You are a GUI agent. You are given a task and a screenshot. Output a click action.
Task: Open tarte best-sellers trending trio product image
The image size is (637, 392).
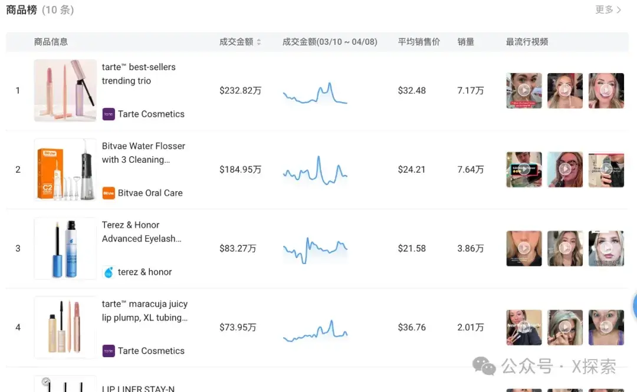pos(65,90)
